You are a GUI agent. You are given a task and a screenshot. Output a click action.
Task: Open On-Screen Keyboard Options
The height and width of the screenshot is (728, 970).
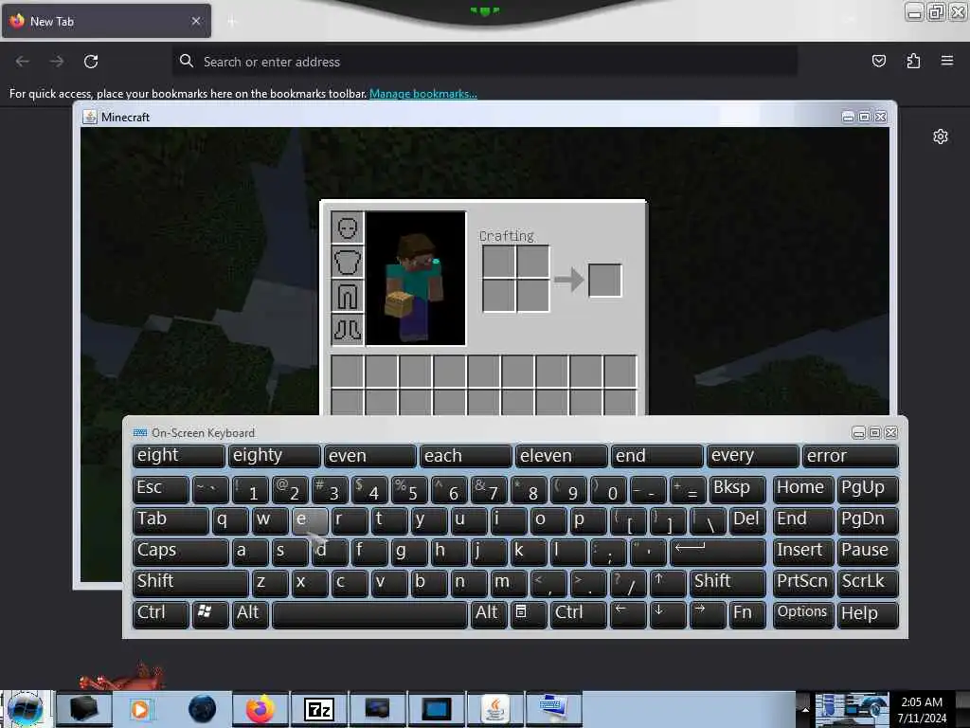pos(803,614)
